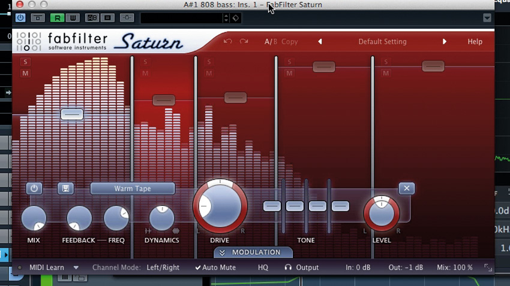
Task: Open the Default Setting preset menu
Action: [383, 41]
